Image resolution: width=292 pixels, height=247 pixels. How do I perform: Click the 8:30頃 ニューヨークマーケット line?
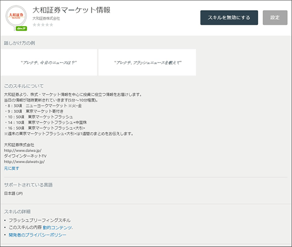[43, 106]
